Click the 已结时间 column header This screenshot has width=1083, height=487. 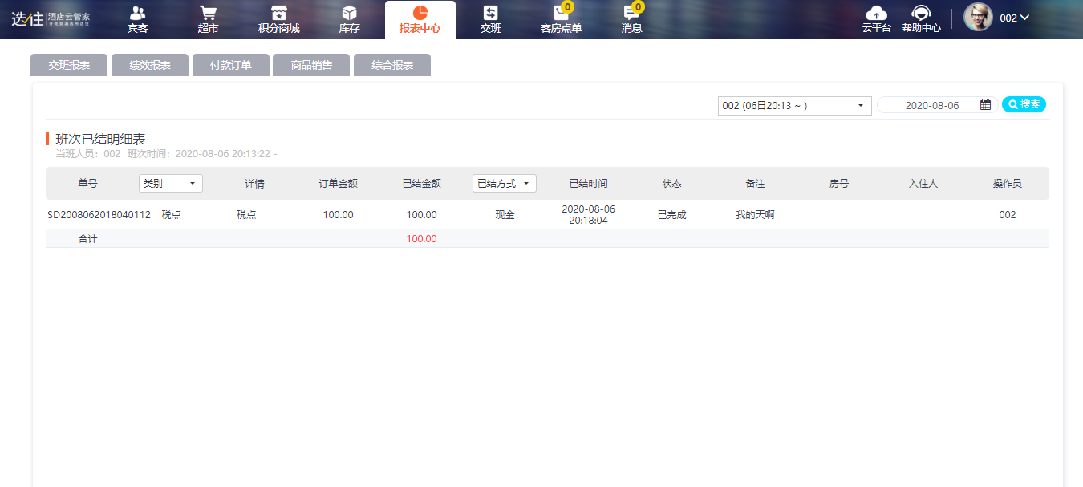[x=588, y=184]
